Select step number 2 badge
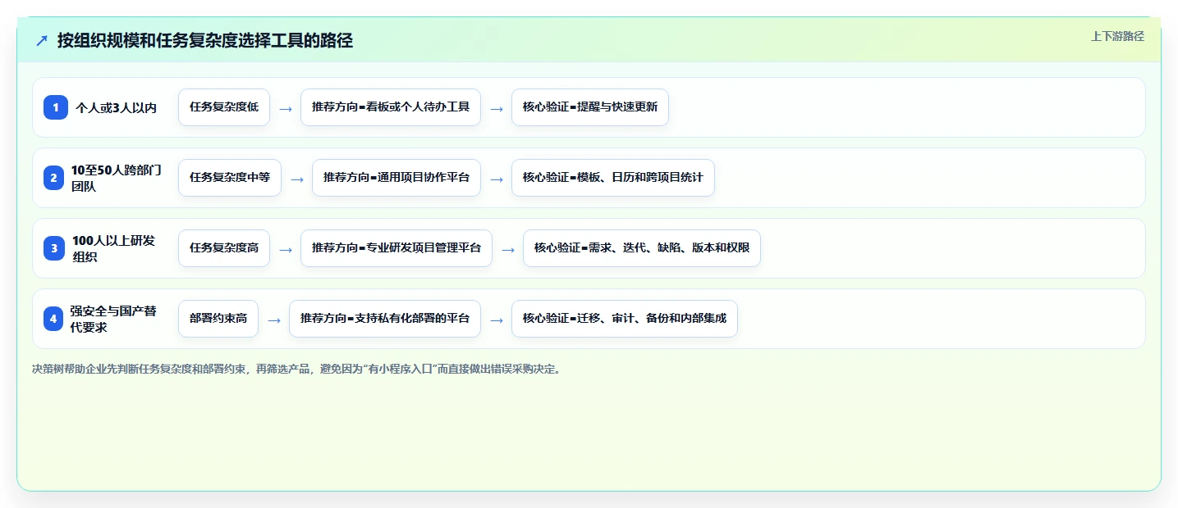This screenshot has width=1178, height=508. point(53,178)
